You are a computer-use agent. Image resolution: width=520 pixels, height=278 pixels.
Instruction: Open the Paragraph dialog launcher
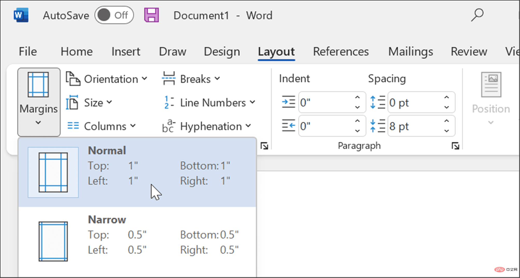tap(456, 145)
